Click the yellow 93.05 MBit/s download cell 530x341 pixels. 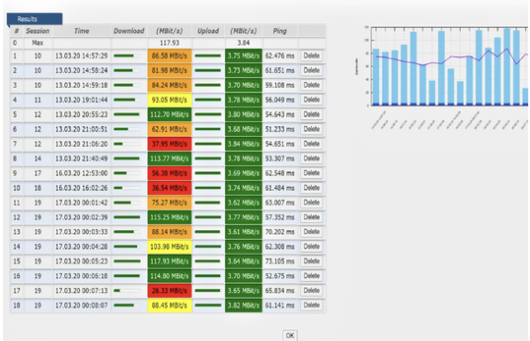click(170, 99)
